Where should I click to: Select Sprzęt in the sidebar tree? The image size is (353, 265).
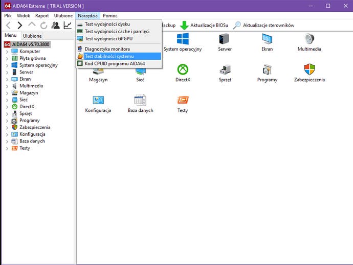pyautogui.click(x=26, y=113)
